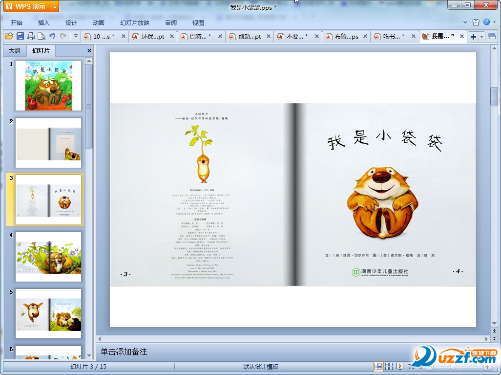Close the 10 ...s document tab
This screenshot has width=501, height=375.
[124, 37]
